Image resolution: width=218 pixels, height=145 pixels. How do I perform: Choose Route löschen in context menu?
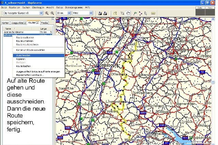[24, 66]
